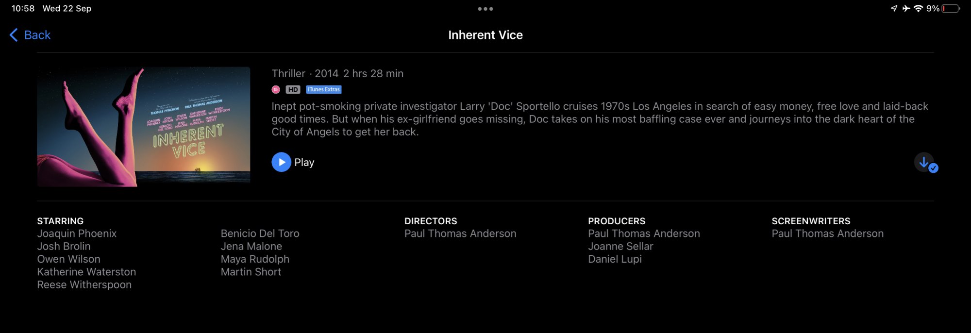Select producer Daniel Lupi

(615, 259)
